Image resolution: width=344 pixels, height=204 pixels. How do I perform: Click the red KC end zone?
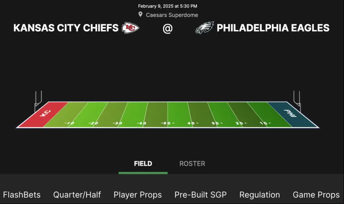tap(43, 114)
